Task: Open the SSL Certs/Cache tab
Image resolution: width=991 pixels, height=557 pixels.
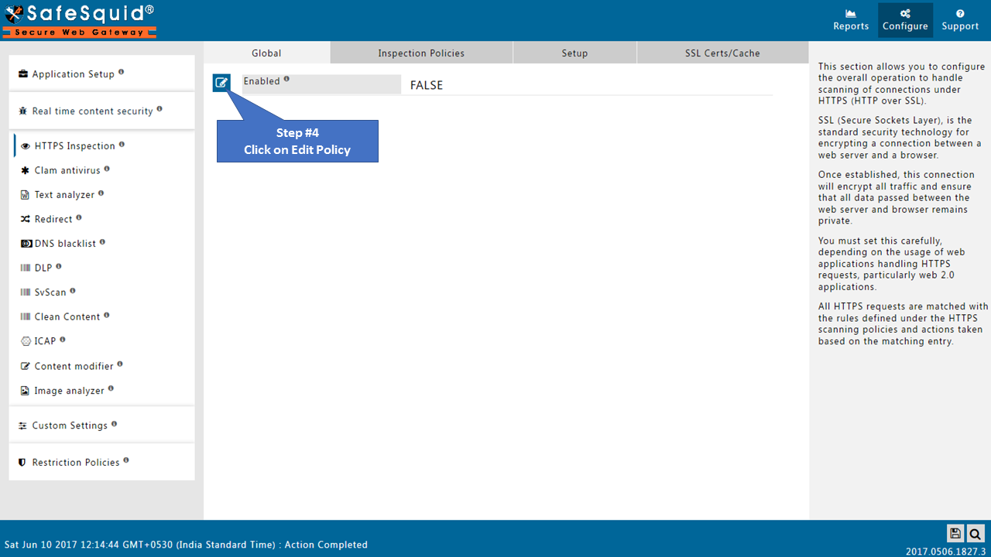Action: pos(722,53)
